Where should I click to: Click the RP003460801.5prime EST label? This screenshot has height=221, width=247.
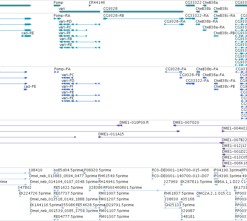tap(122, 188)
